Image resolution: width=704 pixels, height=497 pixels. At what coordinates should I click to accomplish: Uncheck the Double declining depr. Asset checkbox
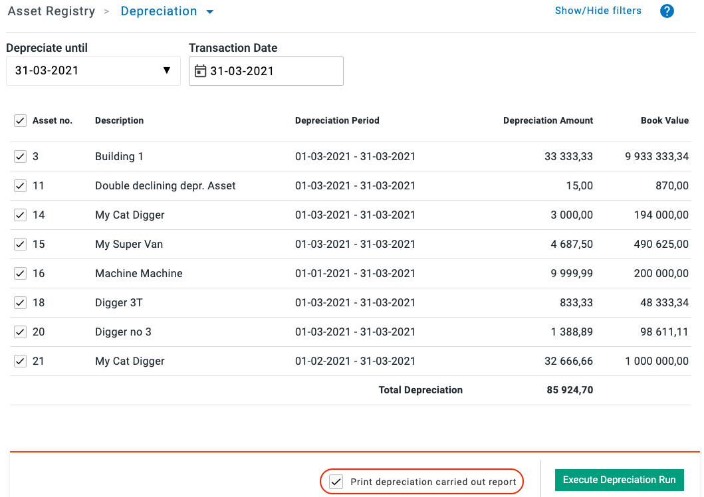(x=20, y=186)
